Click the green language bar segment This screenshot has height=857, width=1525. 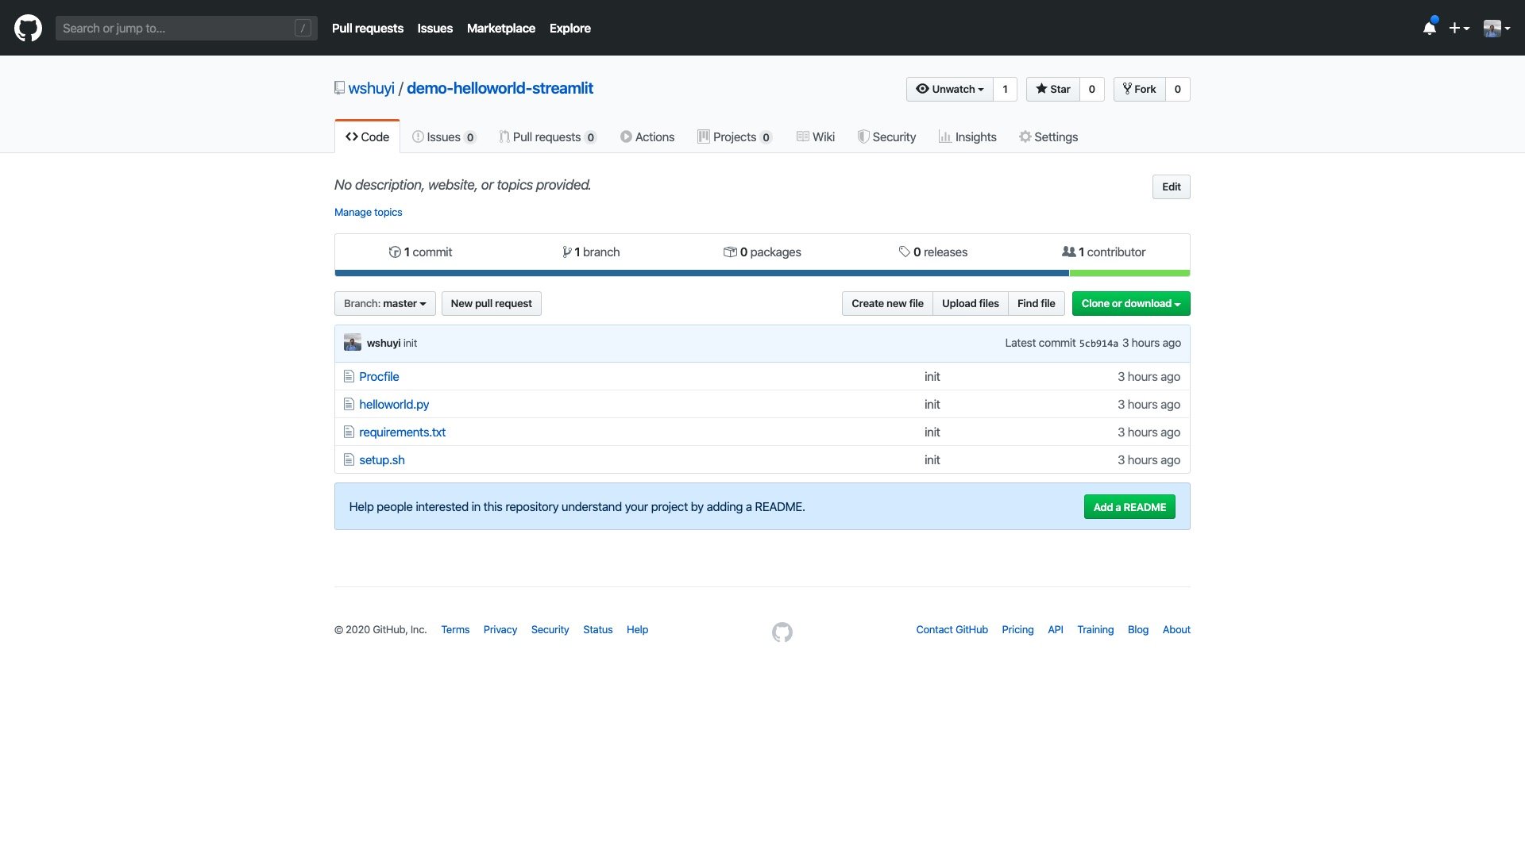click(1129, 273)
